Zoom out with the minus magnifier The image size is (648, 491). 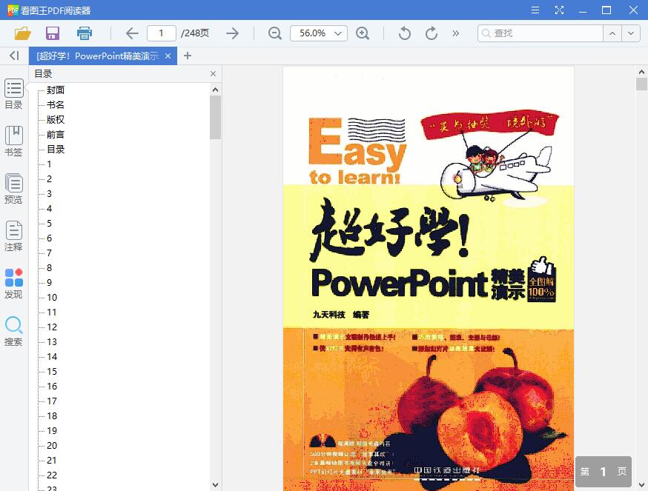pos(275,33)
